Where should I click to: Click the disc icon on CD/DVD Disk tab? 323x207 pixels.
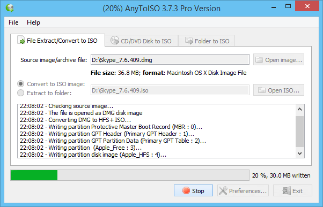tap(114, 40)
